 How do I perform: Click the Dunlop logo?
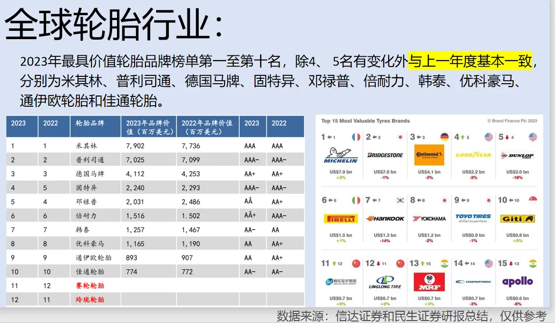517,155
